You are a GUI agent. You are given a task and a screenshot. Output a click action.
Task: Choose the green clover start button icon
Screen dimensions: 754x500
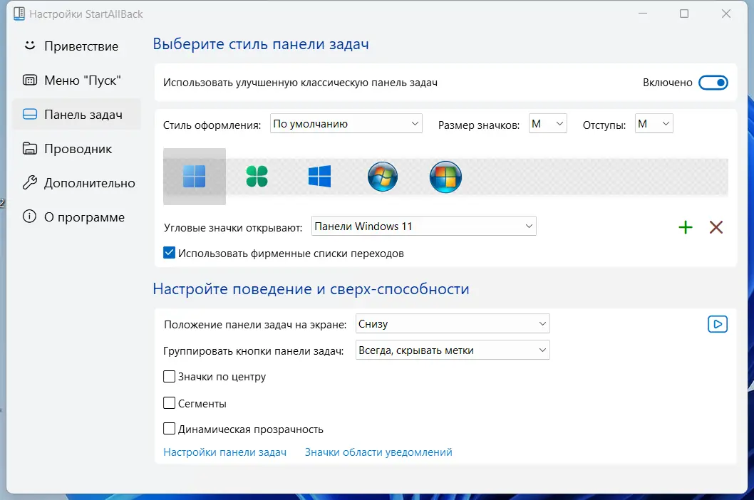257,177
